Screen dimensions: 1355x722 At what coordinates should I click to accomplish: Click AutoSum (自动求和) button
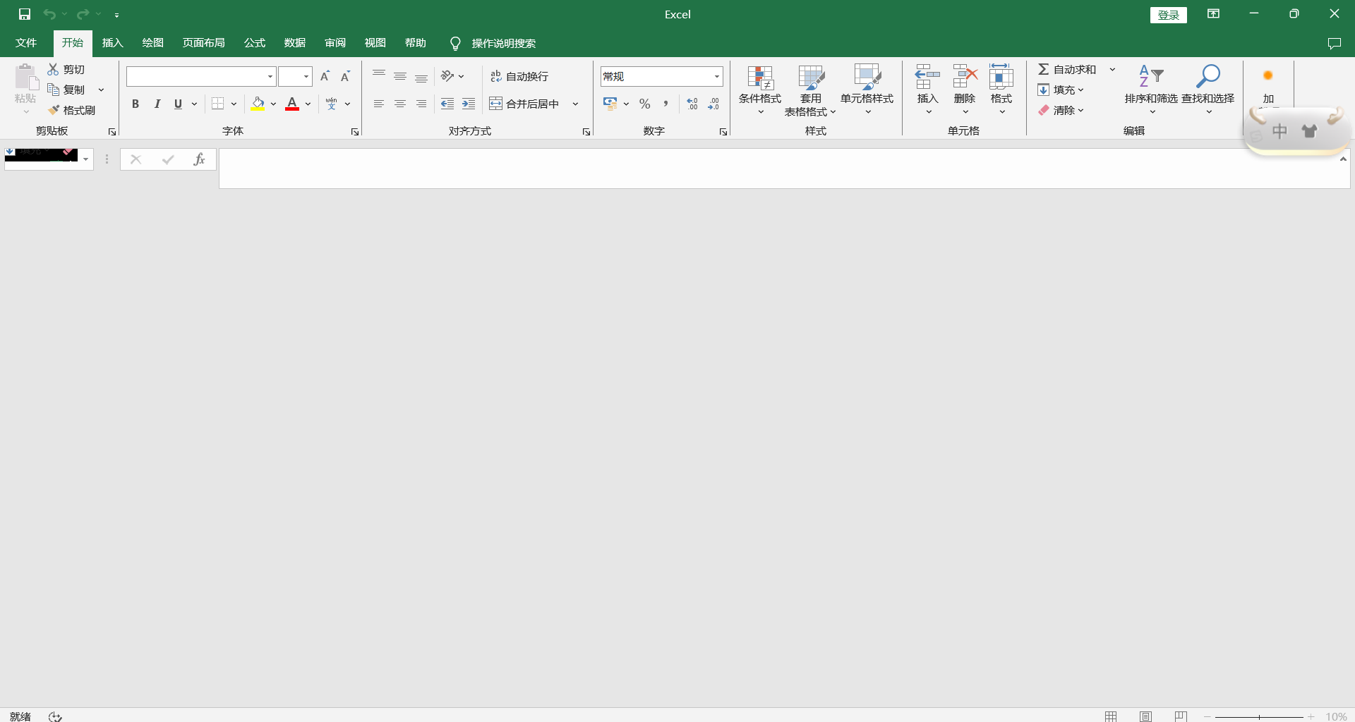coord(1067,69)
